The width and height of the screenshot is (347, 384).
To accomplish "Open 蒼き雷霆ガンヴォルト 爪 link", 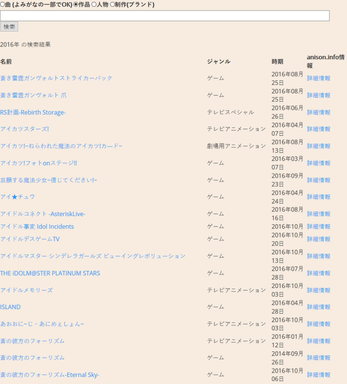I will 33,95.
